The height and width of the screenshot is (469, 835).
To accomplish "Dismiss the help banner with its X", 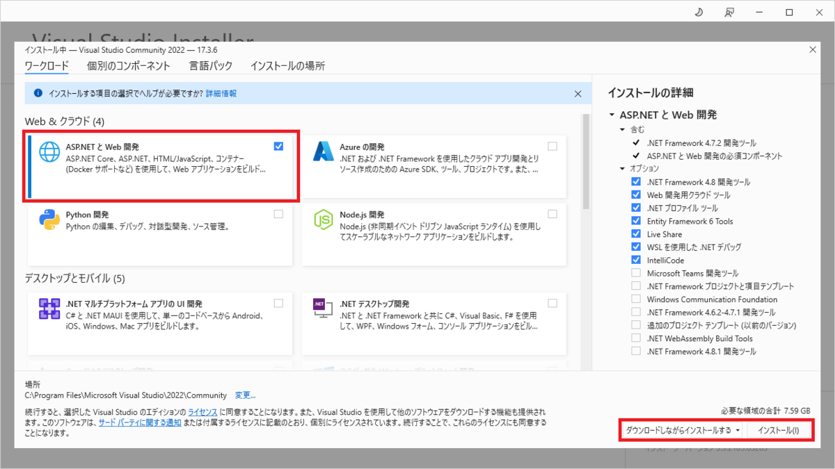I will point(578,93).
